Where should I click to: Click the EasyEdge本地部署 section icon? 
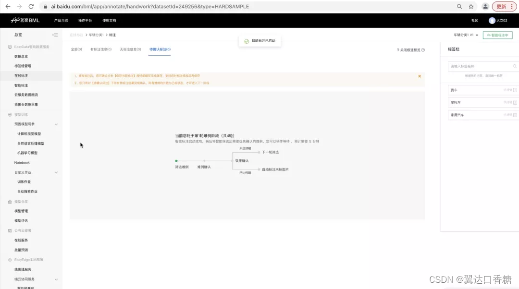[10, 260]
